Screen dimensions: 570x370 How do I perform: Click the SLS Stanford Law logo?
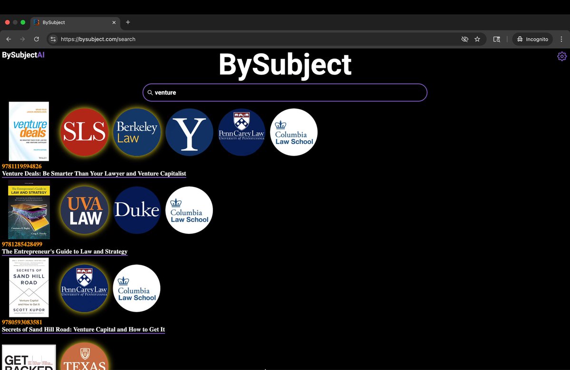click(84, 132)
